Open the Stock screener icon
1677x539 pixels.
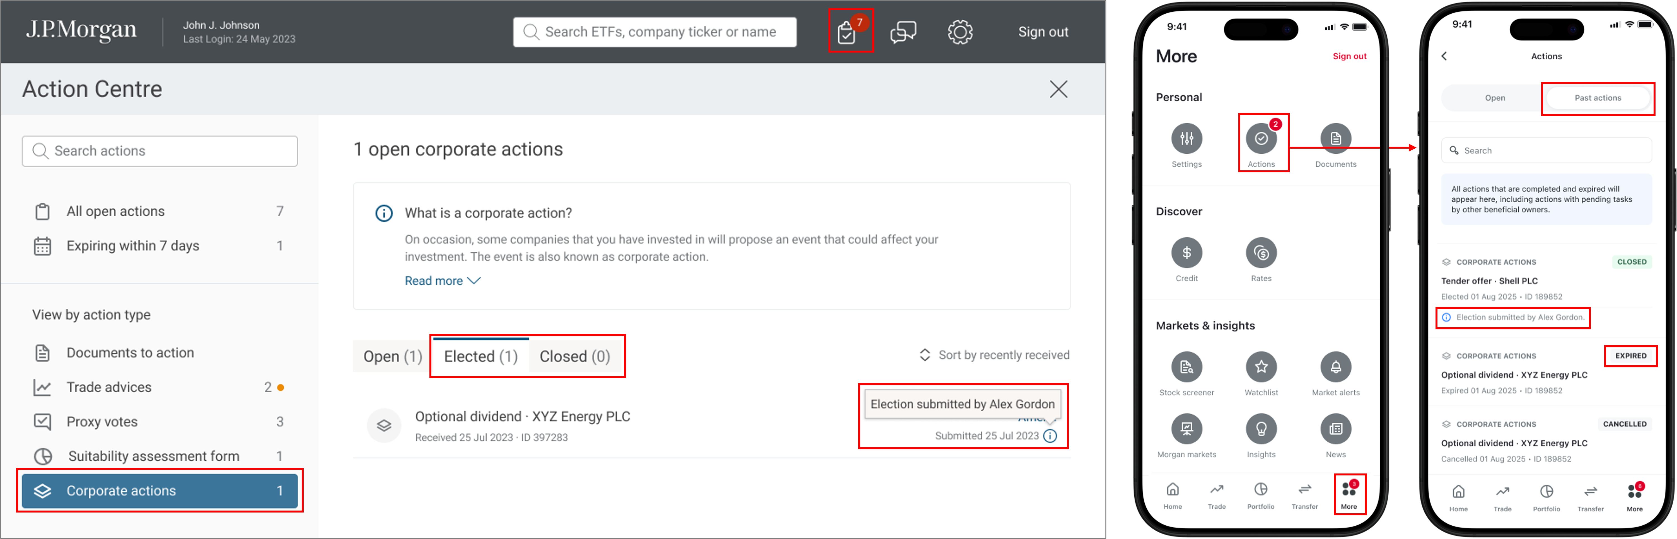[1186, 366]
